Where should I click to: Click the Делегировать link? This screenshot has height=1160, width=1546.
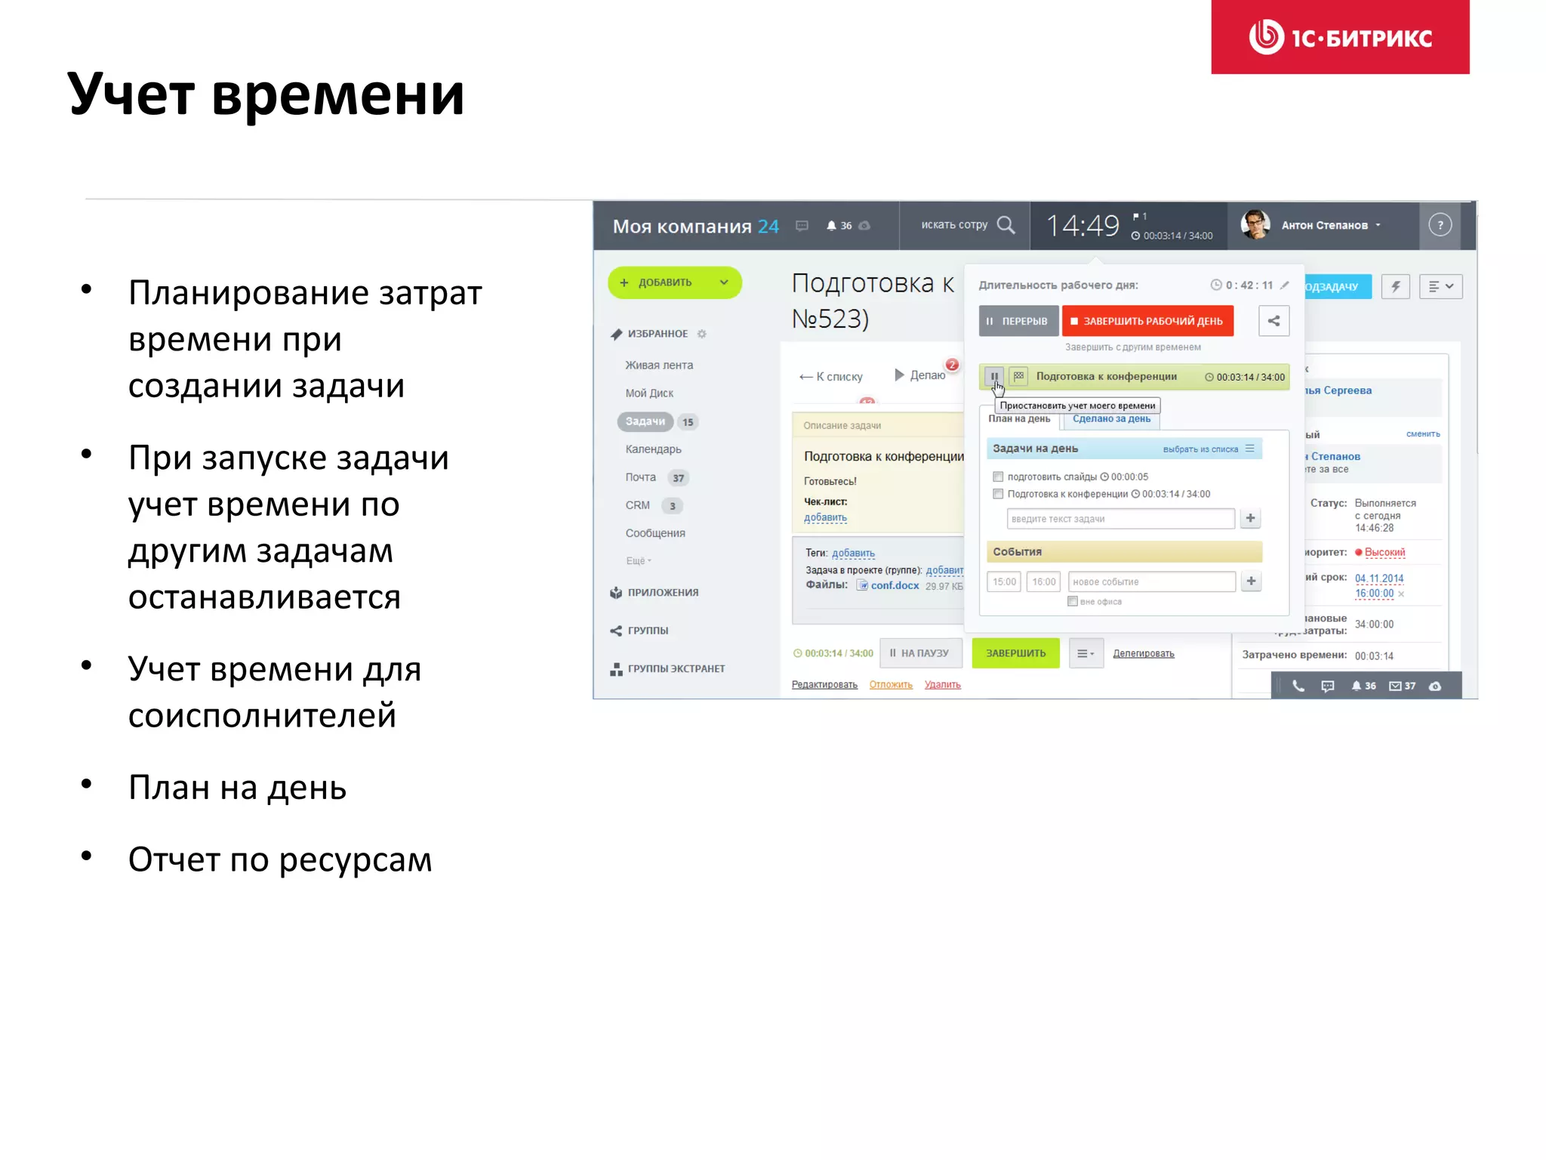pyautogui.click(x=1143, y=653)
